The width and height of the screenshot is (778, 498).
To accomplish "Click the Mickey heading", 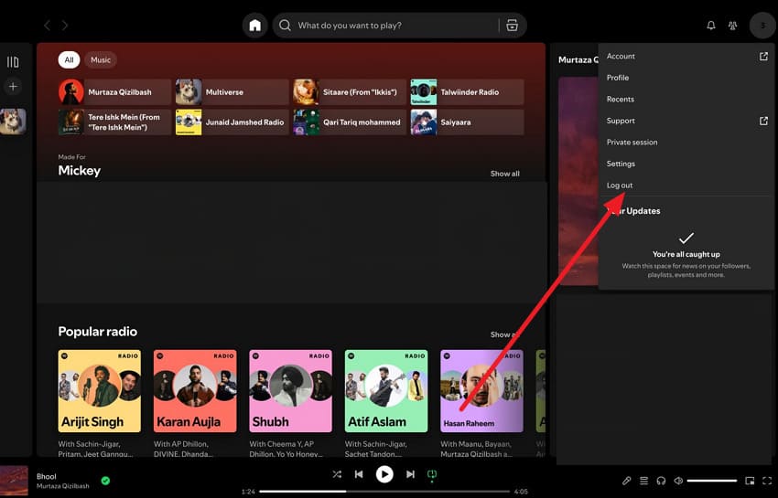I will (x=80, y=171).
